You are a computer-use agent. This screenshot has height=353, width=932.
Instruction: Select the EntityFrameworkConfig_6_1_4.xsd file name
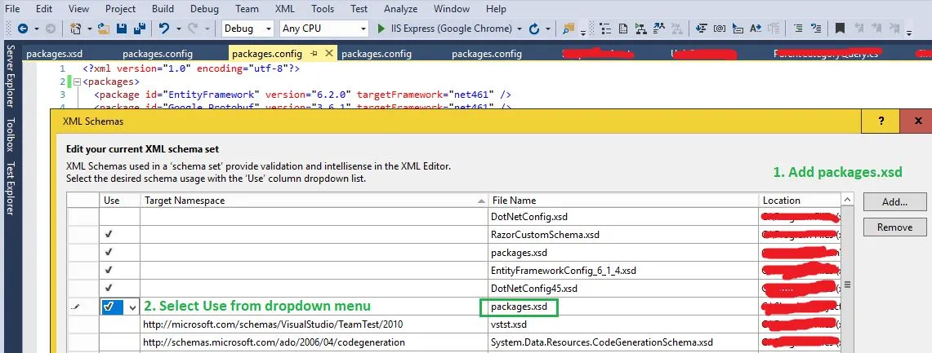(x=623, y=271)
